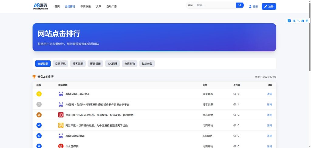Screen dimensions: 311x148
Task: Select the IDC网站 category tab
Action: [112, 63]
